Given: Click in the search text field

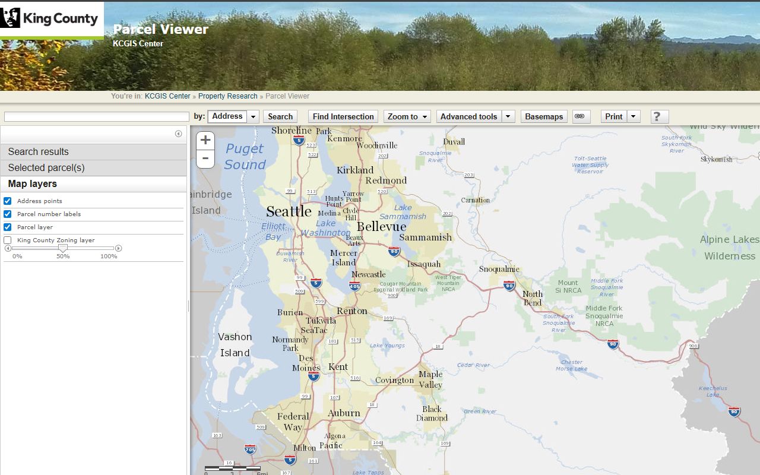Looking at the screenshot, I should click(97, 116).
